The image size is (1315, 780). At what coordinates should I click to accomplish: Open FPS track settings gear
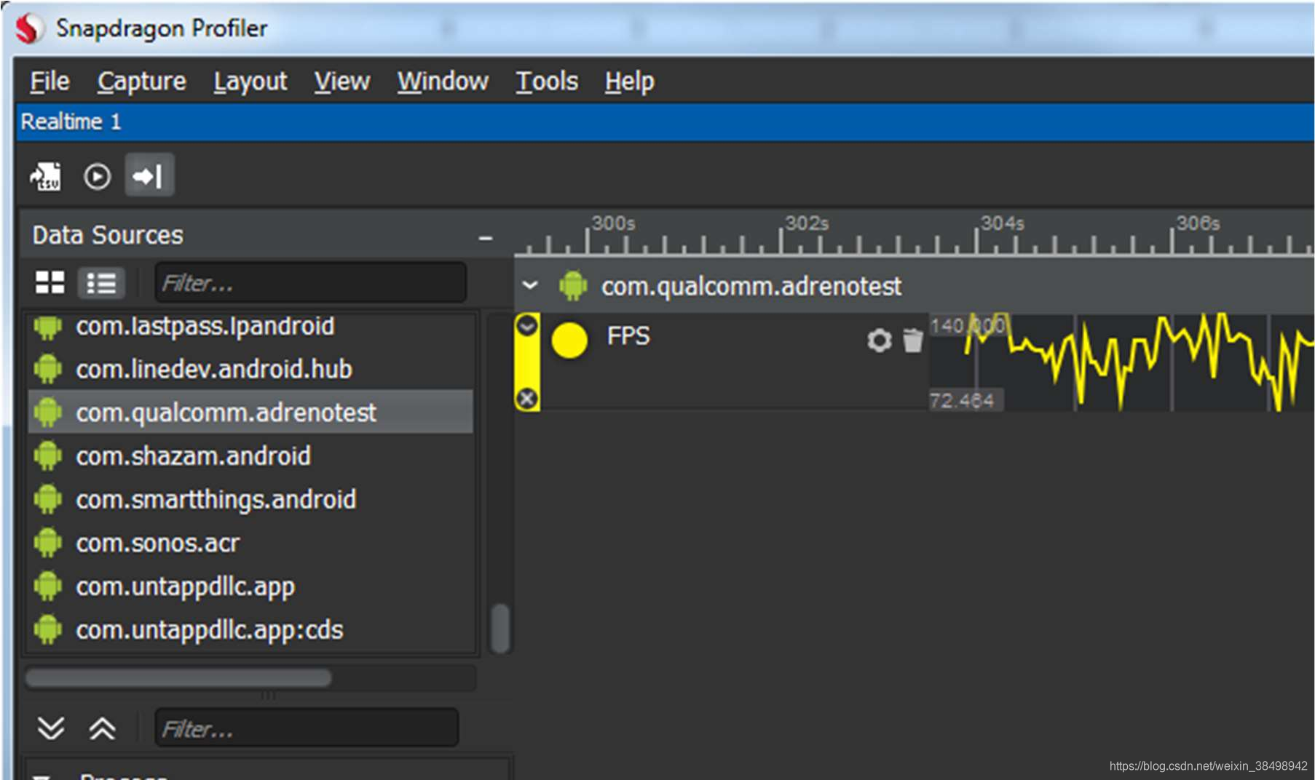click(x=880, y=340)
